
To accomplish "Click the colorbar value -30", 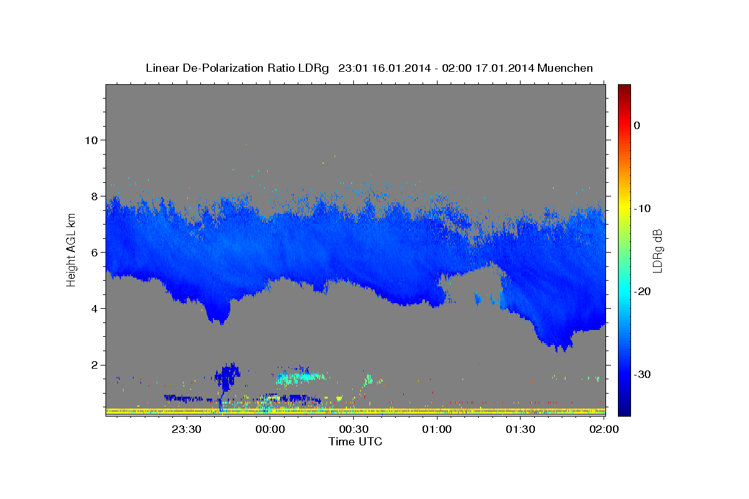I will 642,374.
